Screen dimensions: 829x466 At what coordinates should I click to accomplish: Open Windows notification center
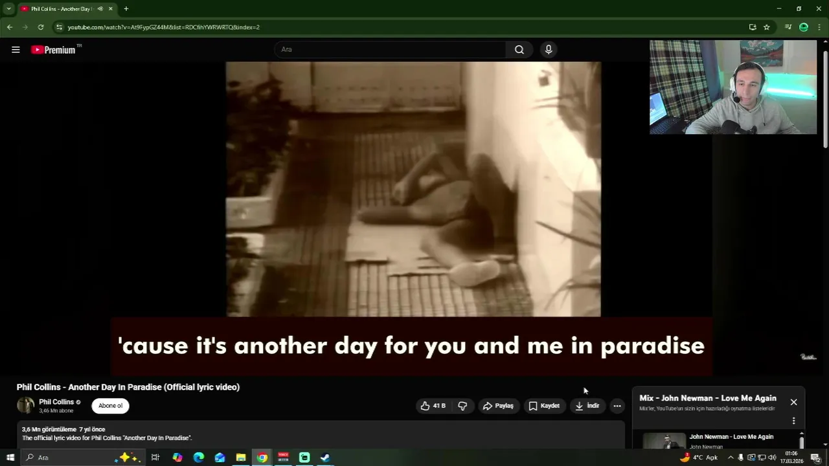coord(815,458)
